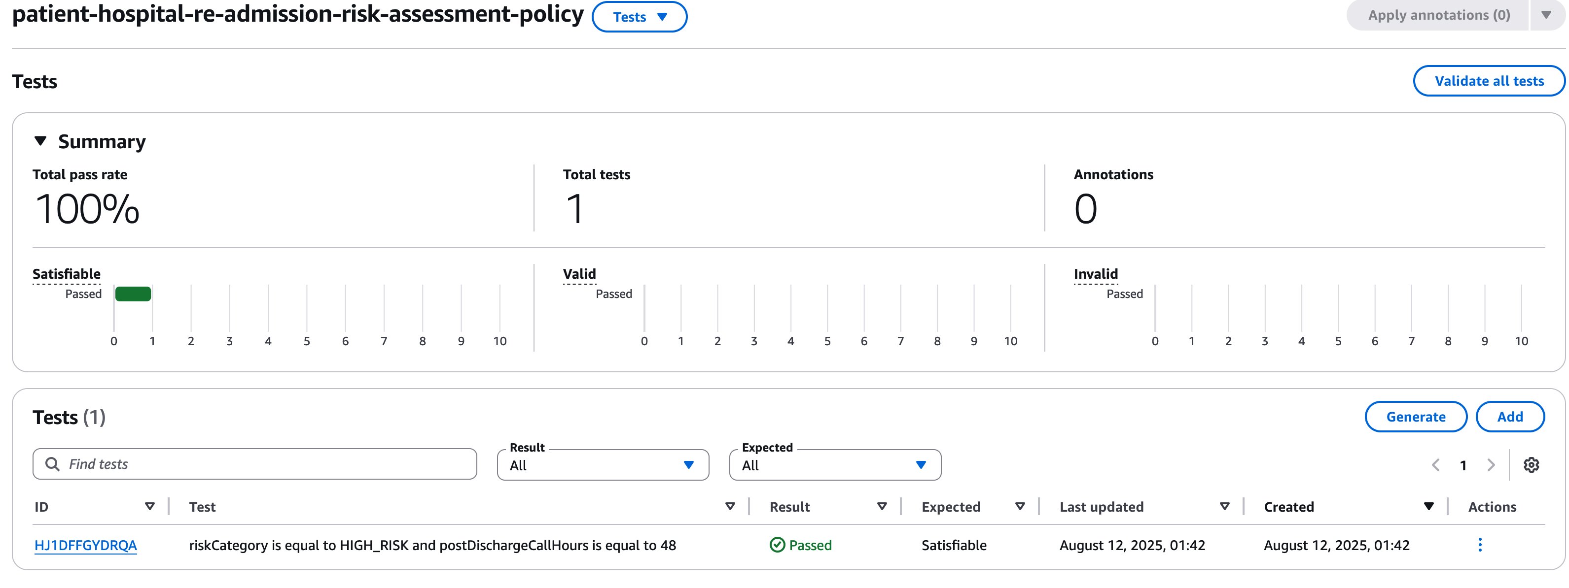Sort by Test column arrow

coord(730,507)
